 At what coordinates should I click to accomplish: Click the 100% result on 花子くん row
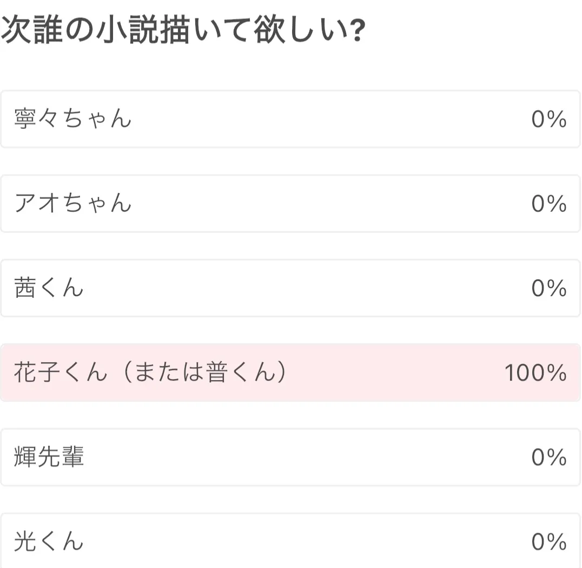point(535,373)
